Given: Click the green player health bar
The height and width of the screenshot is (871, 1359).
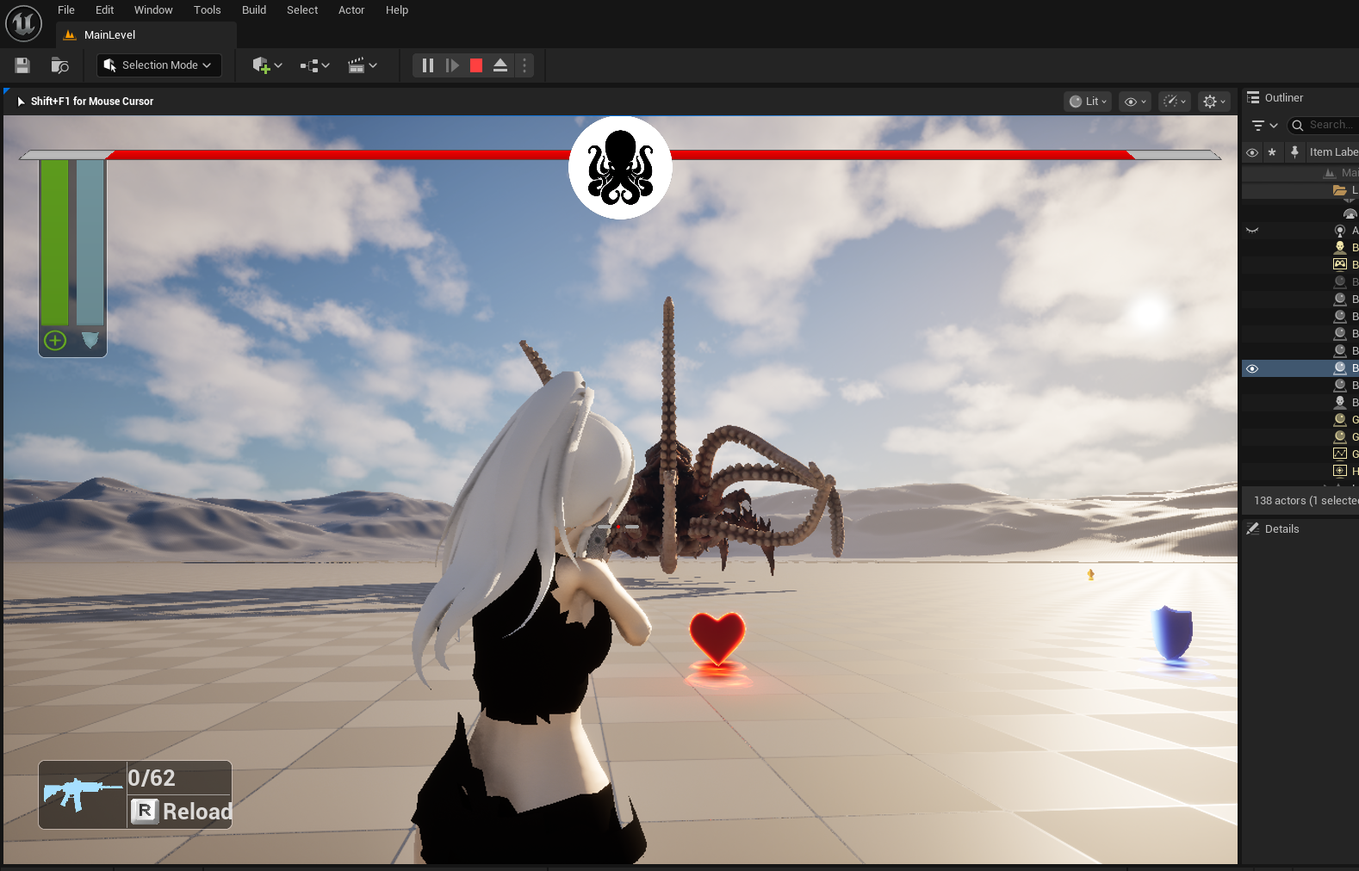Looking at the screenshot, I should (x=54, y=243).
